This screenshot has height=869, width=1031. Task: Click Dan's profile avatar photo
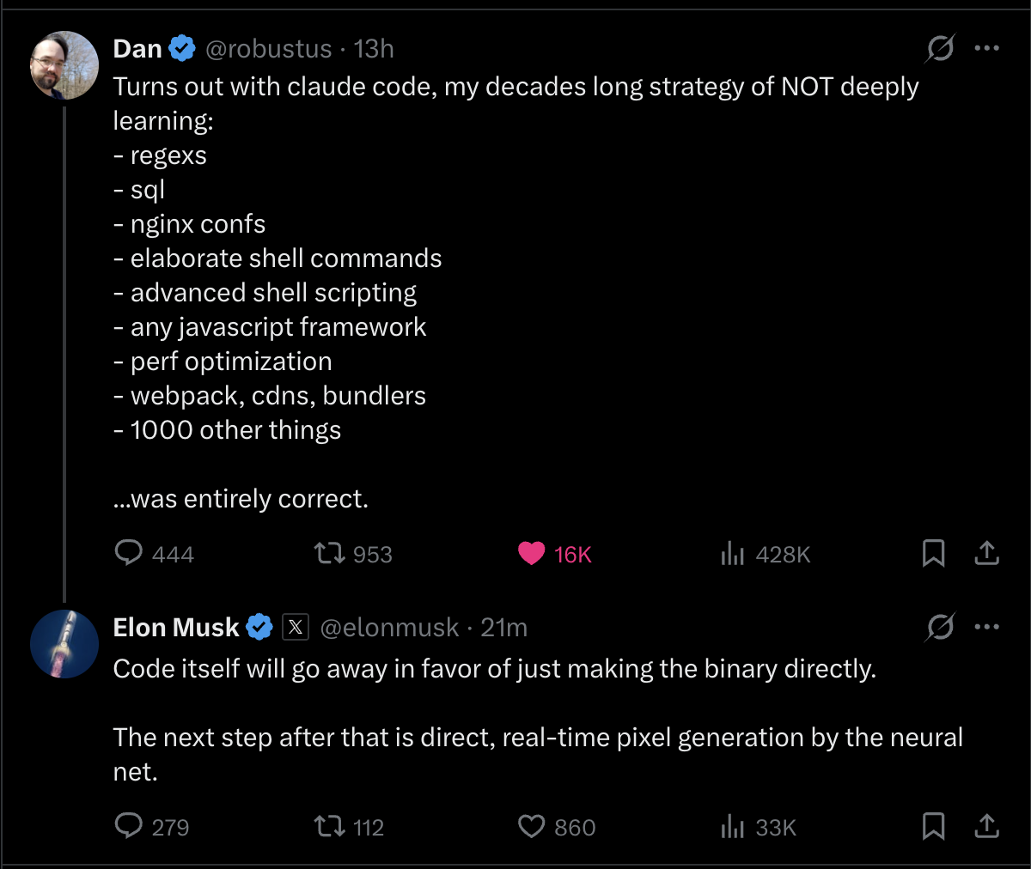click(x=64, y=65)
